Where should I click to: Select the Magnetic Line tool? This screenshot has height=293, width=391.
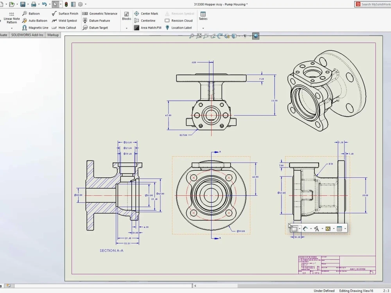pos(35,28)
